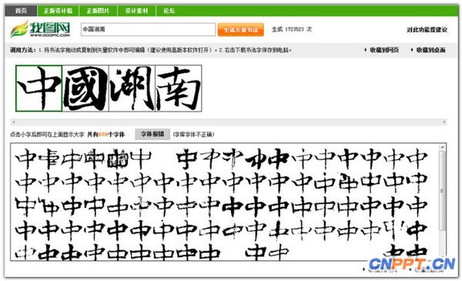Viewport: 462px width, 281px height.
Task: Visit the 论坛 forum link
Action: pyautogui.click(x=169, y=11)
